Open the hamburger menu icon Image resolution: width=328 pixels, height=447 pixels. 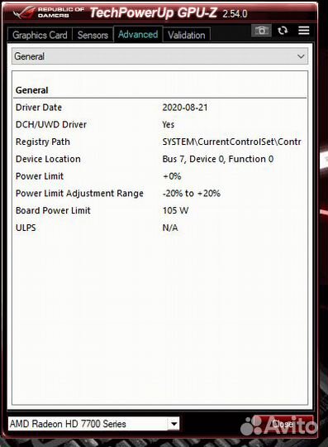[303, 31]
